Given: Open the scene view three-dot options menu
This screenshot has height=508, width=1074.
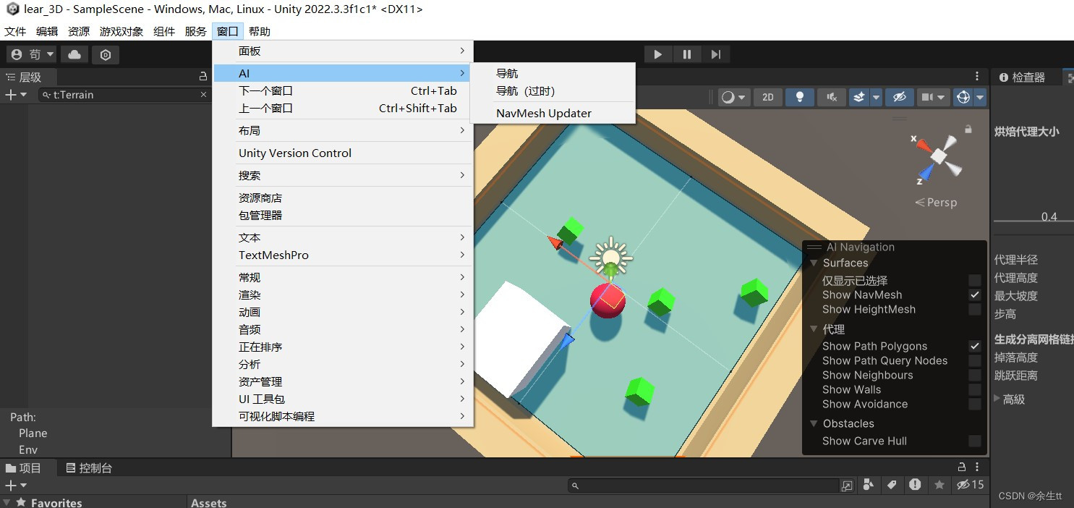Looking at the screenshot, I should [978, 77].
